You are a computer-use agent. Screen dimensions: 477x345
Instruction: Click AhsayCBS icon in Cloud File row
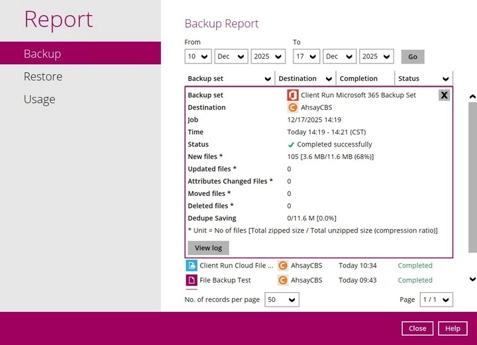coord(283,266)
